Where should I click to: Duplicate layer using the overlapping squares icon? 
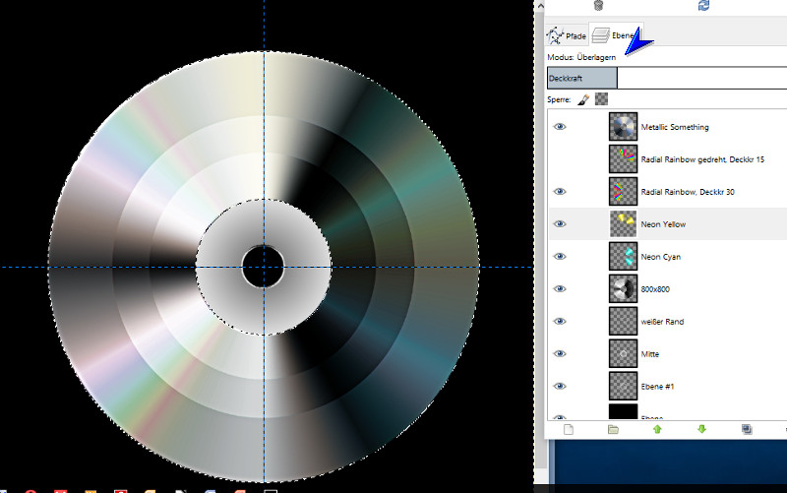[x=747, y=429]
